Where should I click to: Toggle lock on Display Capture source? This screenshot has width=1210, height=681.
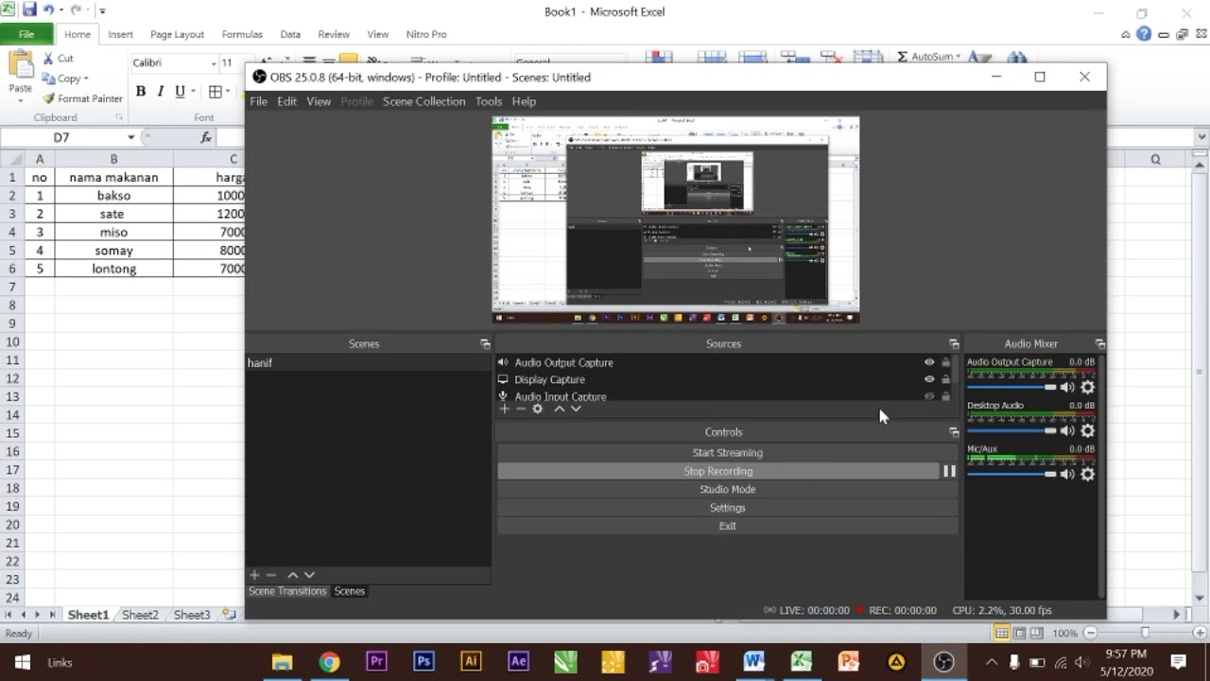(945, 379)
